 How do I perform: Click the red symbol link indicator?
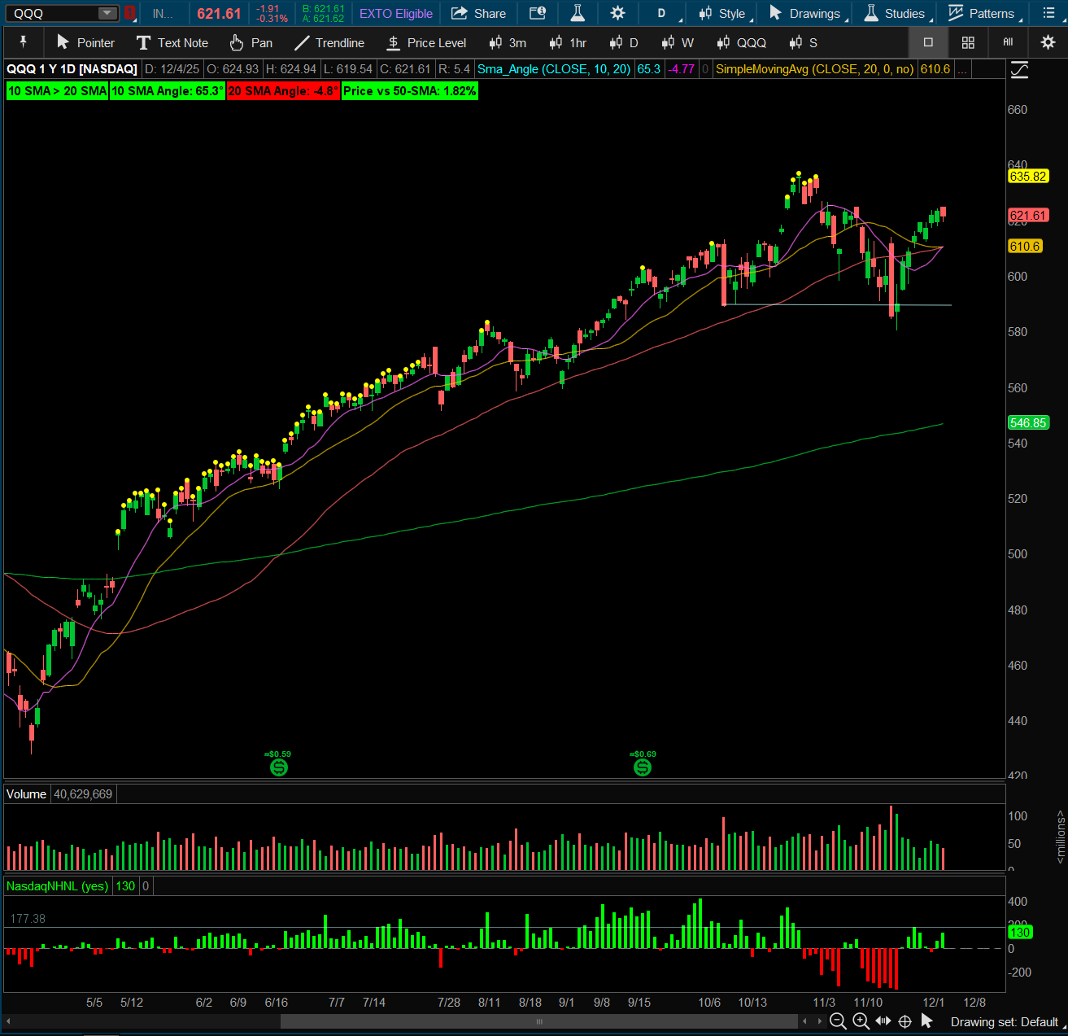click(x=129, y=13)
